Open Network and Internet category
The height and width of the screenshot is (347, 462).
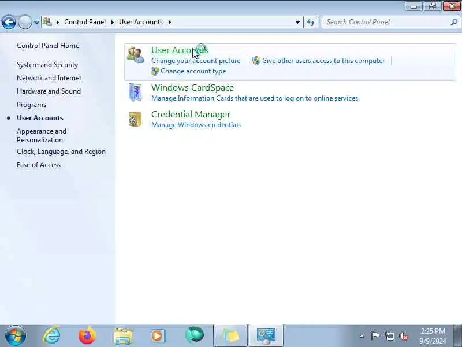coord(49,78)
